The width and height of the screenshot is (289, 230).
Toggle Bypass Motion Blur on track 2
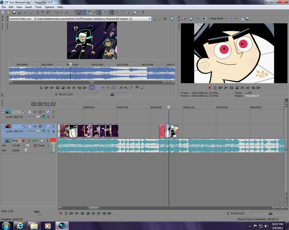coord(24,126)
